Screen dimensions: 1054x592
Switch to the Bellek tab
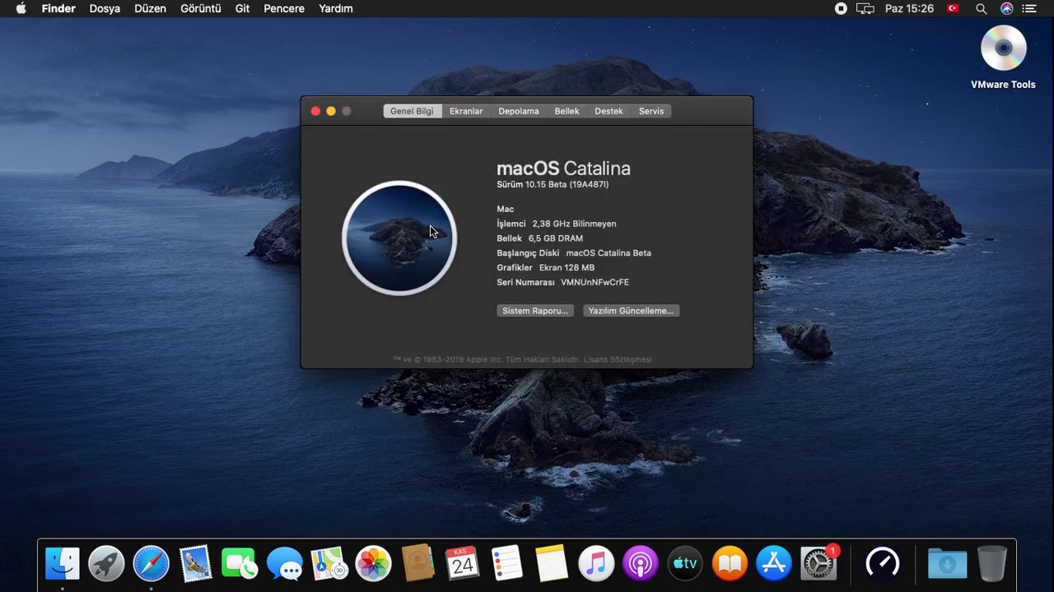point(567,111)
